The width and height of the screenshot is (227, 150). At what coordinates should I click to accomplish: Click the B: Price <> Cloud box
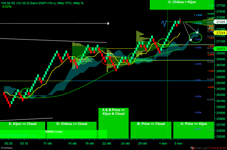coord(151,130)
